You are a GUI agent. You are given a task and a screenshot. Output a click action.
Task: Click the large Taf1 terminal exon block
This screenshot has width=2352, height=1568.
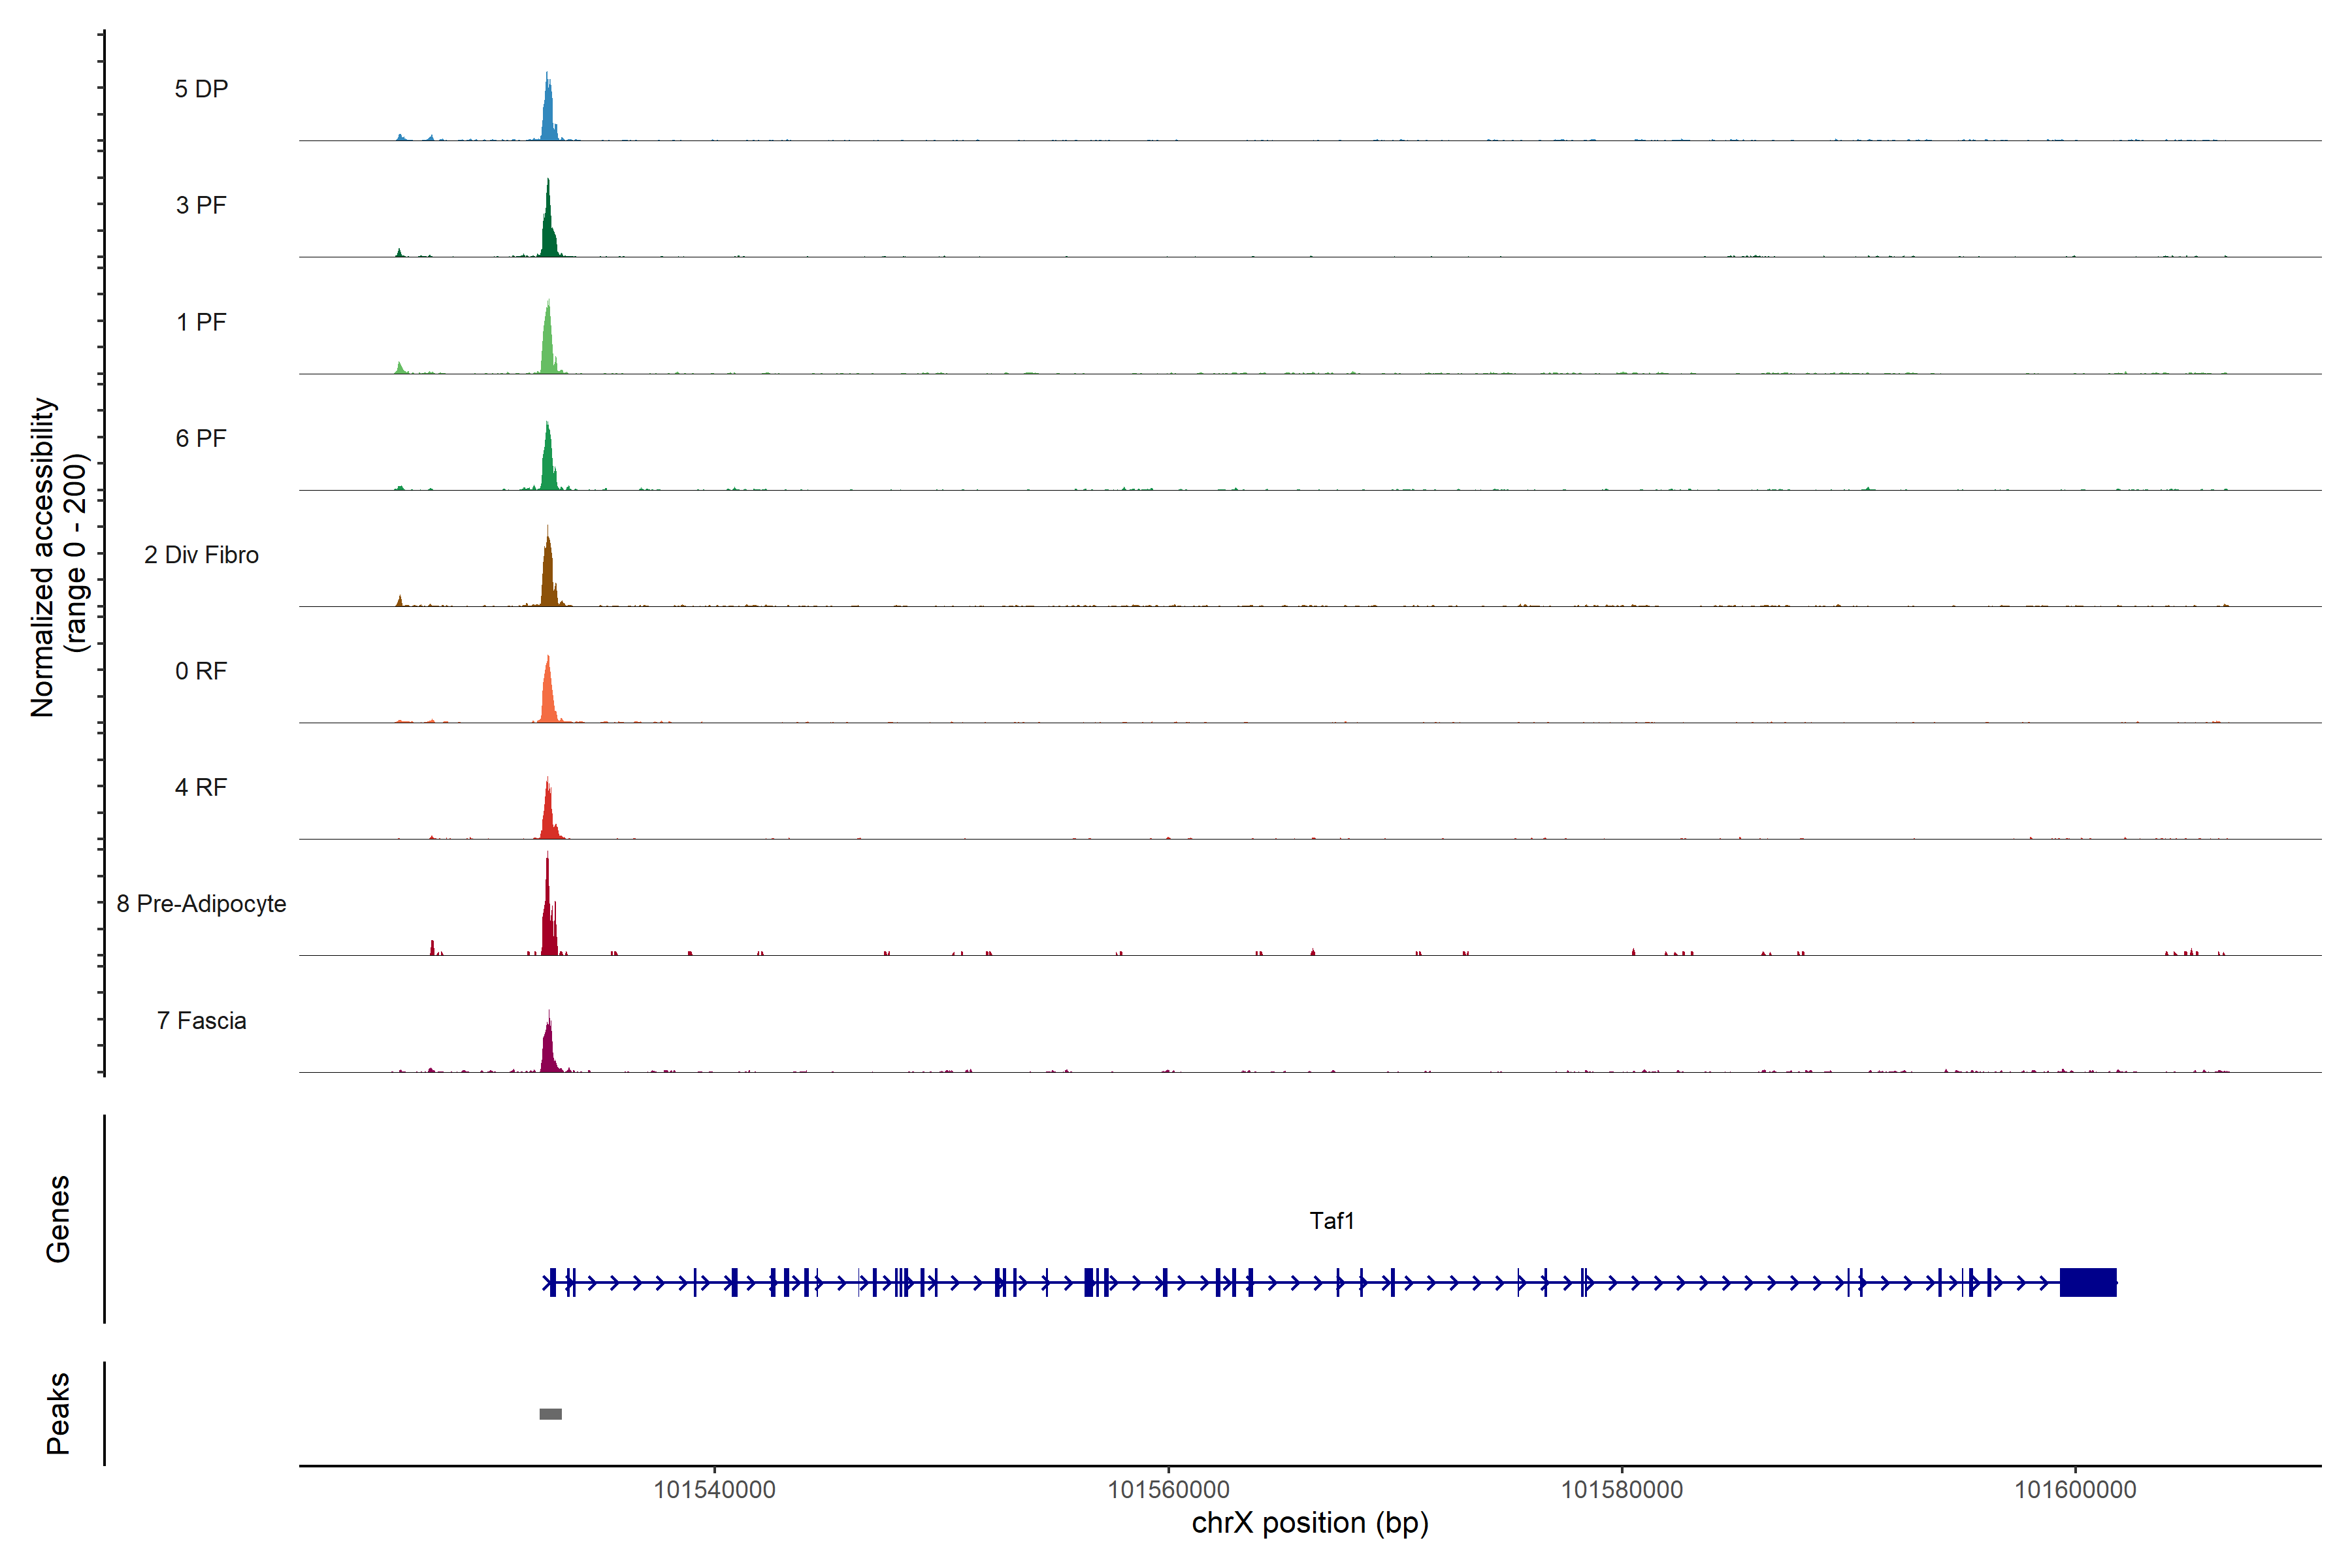click(2088, 1282)
